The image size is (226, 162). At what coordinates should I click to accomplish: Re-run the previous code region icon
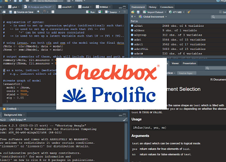[100, 12]
